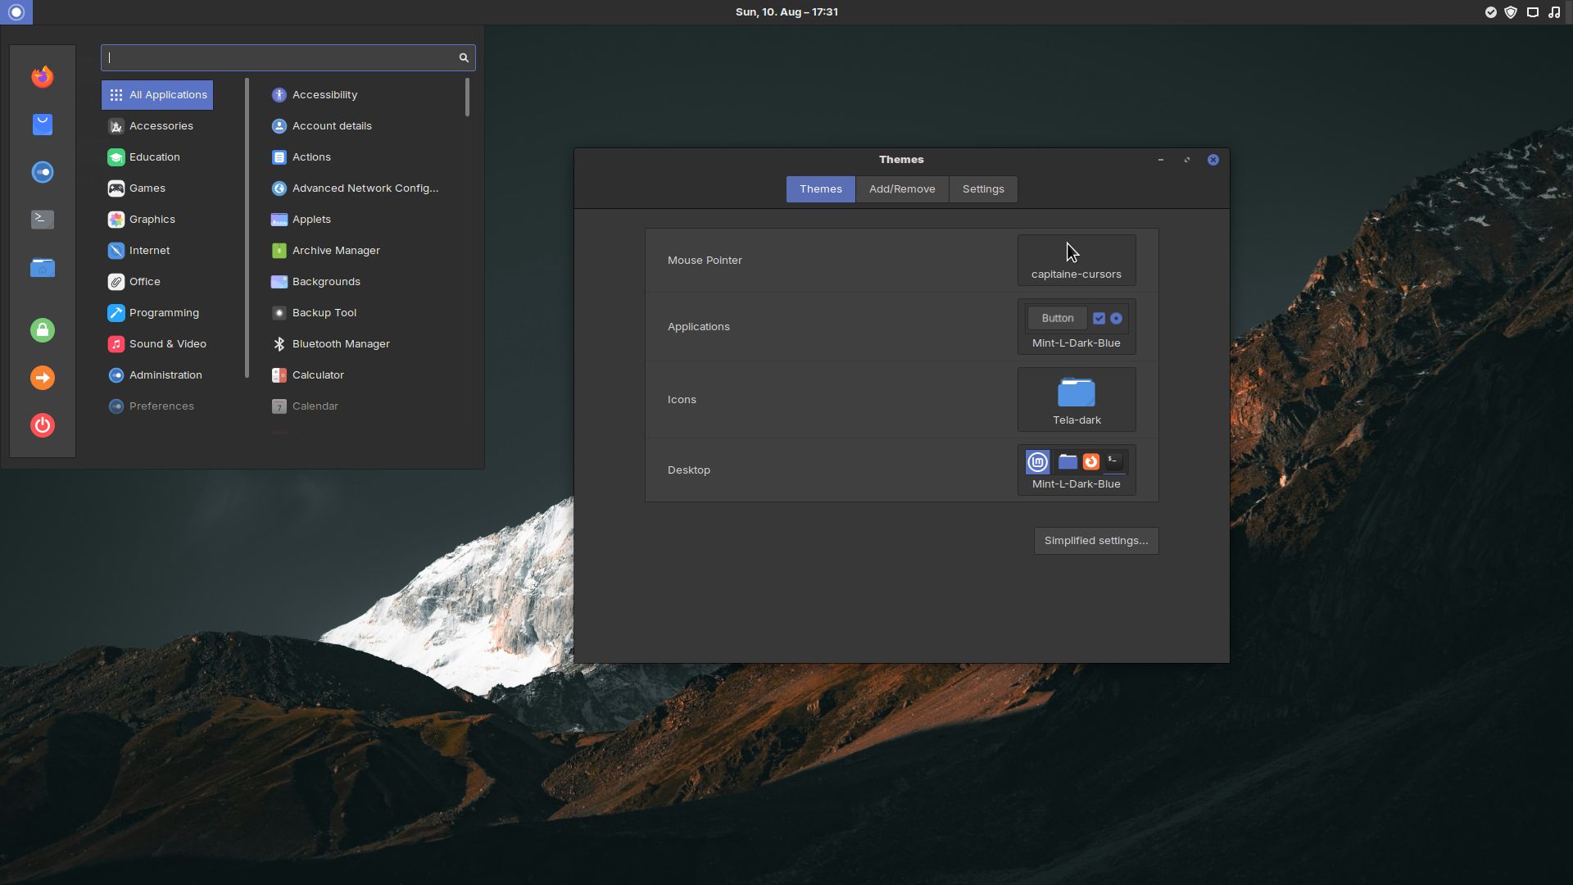The image size is (1573, 885).
Task: Click the shield icon in the system tray
Action: click(1512, 11)
